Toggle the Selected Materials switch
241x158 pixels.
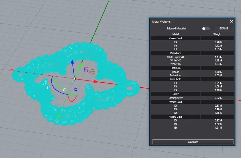(206, 29)
